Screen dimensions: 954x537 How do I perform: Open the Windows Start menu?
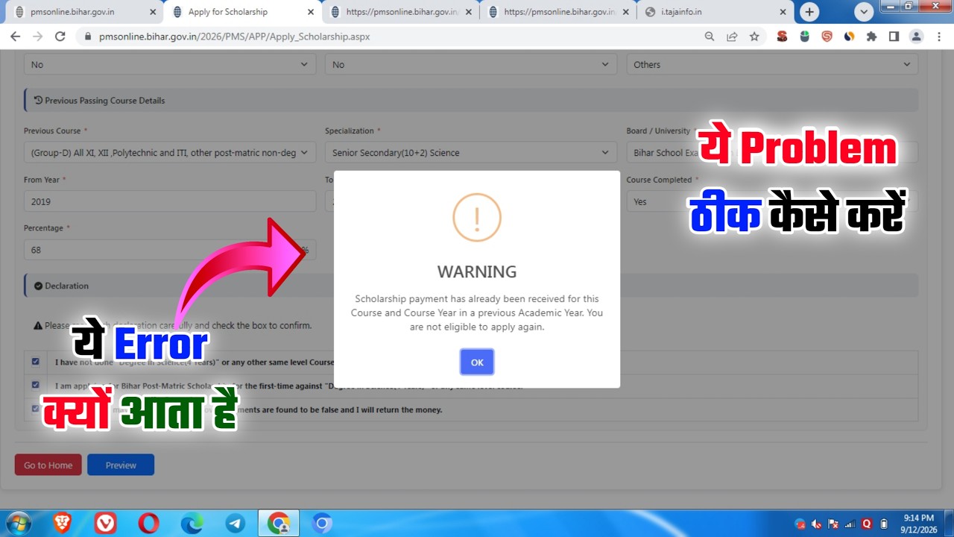pos(18,524)
